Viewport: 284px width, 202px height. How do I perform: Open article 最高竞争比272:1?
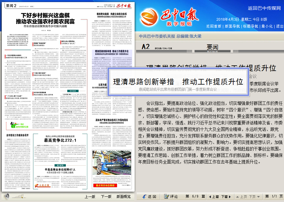tap(60, 140)
